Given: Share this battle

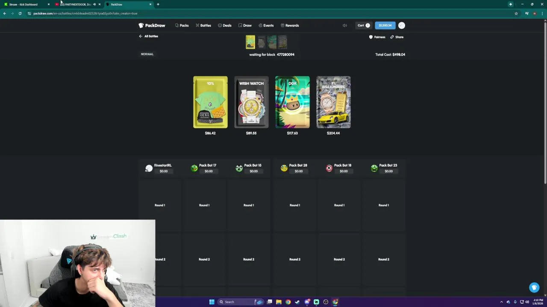Looking at the screenshot, I should pos(397,37).
